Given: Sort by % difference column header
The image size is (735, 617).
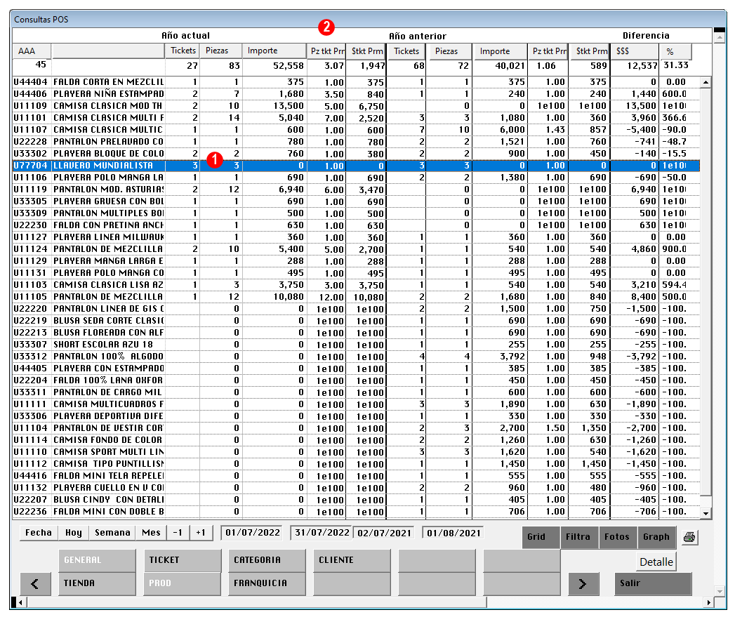Looking at the screenshot, I should (675, 51).
